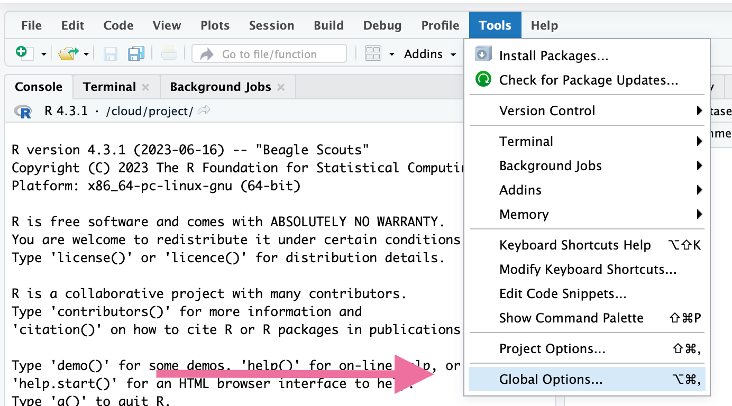The image size is (732, 406).
Task: Click the R logo icon in console header
Action: pos(23,112)
